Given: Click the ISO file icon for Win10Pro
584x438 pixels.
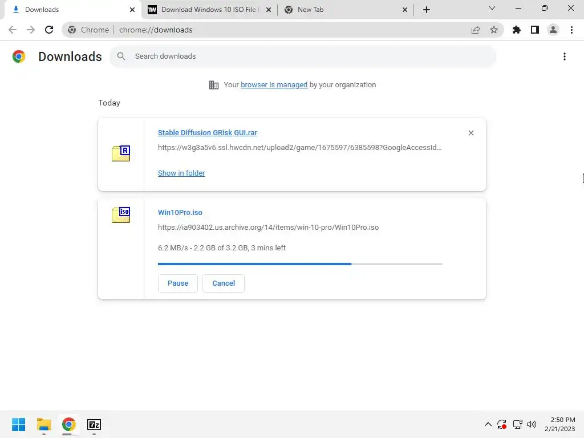Looking at the screenshot, I should [x=121, y=215].
